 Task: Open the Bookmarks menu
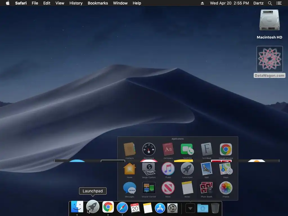(x=98, y=3)
